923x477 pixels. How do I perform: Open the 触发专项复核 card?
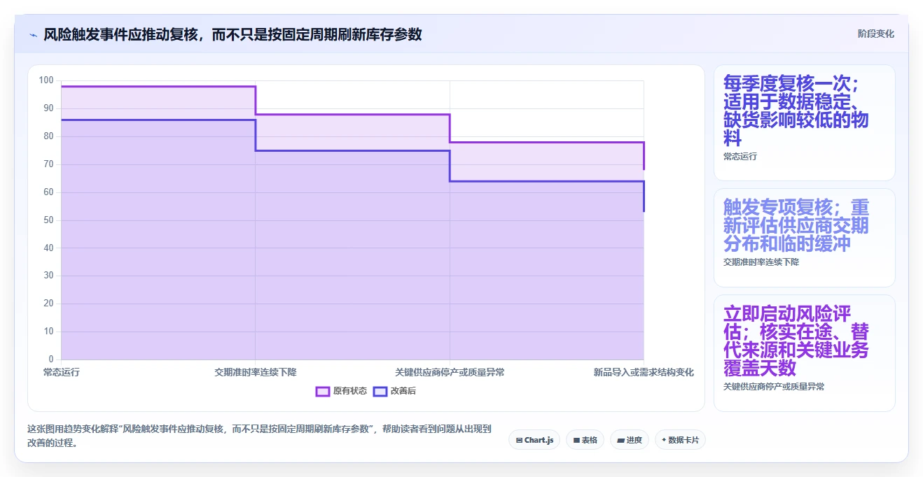pyautogui.click(x=804, y=238)
